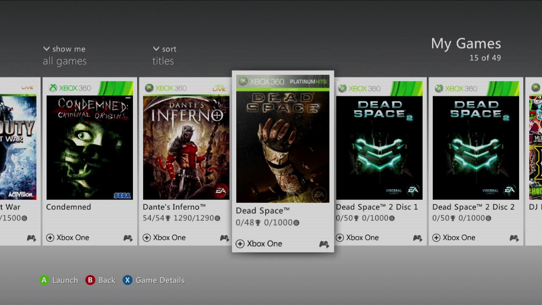The image size is (542, 305).
Task: Click the red B Back button icon
Action: pos(90,280)
